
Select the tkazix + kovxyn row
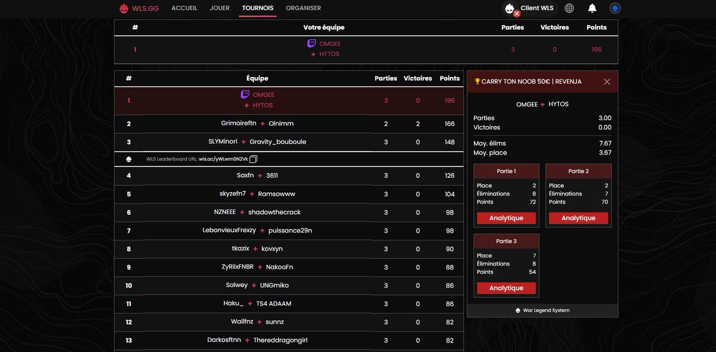click(289, 249)
